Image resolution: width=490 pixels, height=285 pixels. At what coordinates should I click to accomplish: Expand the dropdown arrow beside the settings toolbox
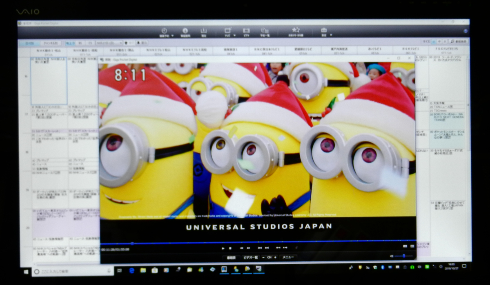tap(331, 35)
